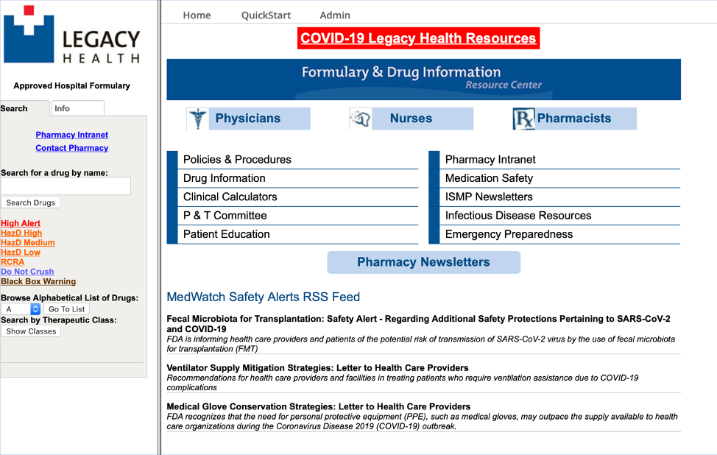Open Fecal Microbiota for Transplantation safety alert
Image resolution: width=717 pixels, height=455 pixels.
click(x=418, y=324)
